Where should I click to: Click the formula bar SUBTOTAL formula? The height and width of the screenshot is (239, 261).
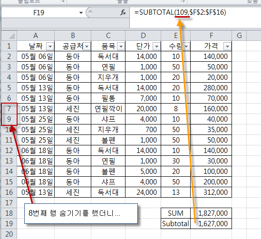tap(180, 12)
